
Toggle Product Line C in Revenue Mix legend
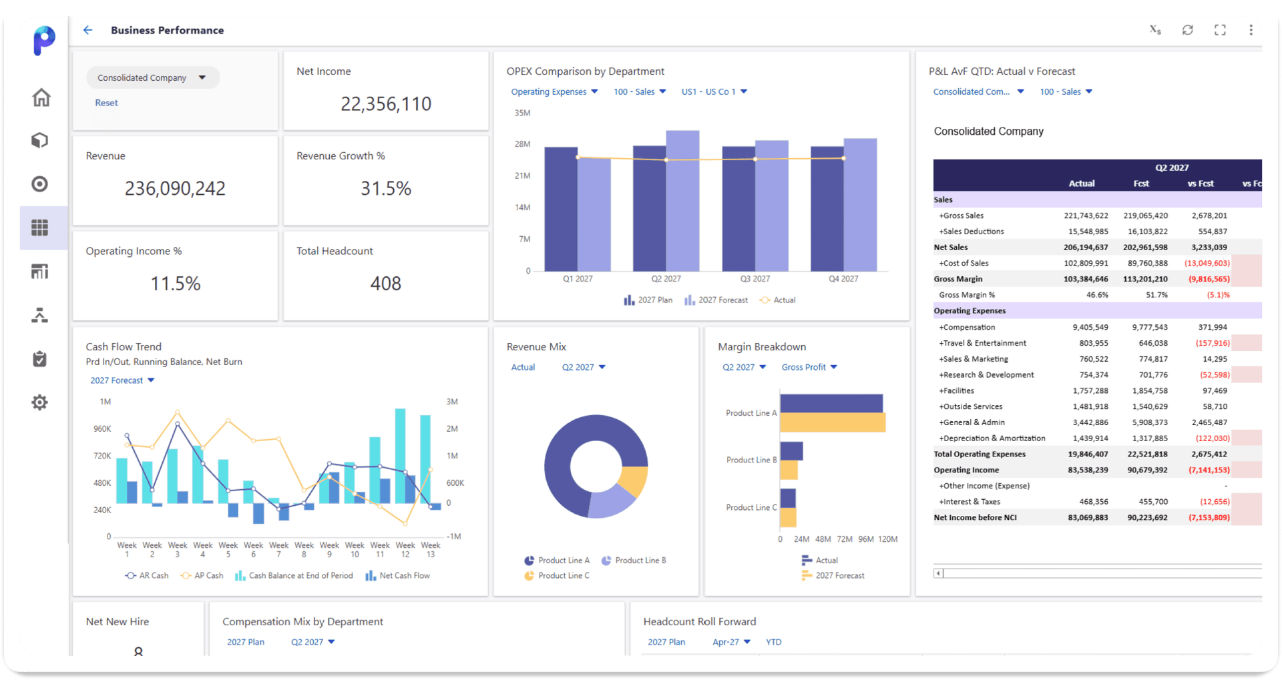point(557,575)
